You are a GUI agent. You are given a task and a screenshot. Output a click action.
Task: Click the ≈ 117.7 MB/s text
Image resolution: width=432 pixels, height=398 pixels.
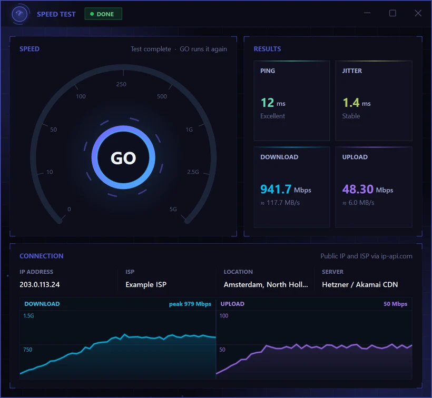pyautogui.click(x=280, y=203)
